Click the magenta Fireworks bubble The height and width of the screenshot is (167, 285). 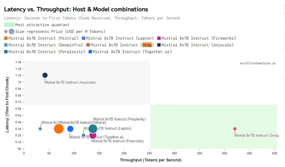pyautogui.click(x=93, y=136)
